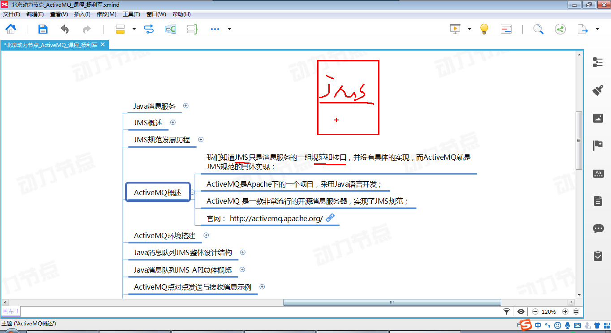This screenshot has height=333, width=611.
Task: Close the 北京动力节点_ActiveMQ tab
Action: (103, 44)
